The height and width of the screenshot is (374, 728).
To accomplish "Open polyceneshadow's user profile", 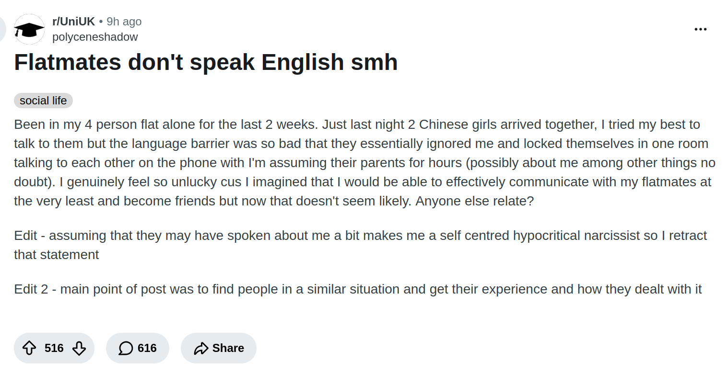I will [95, 37].
